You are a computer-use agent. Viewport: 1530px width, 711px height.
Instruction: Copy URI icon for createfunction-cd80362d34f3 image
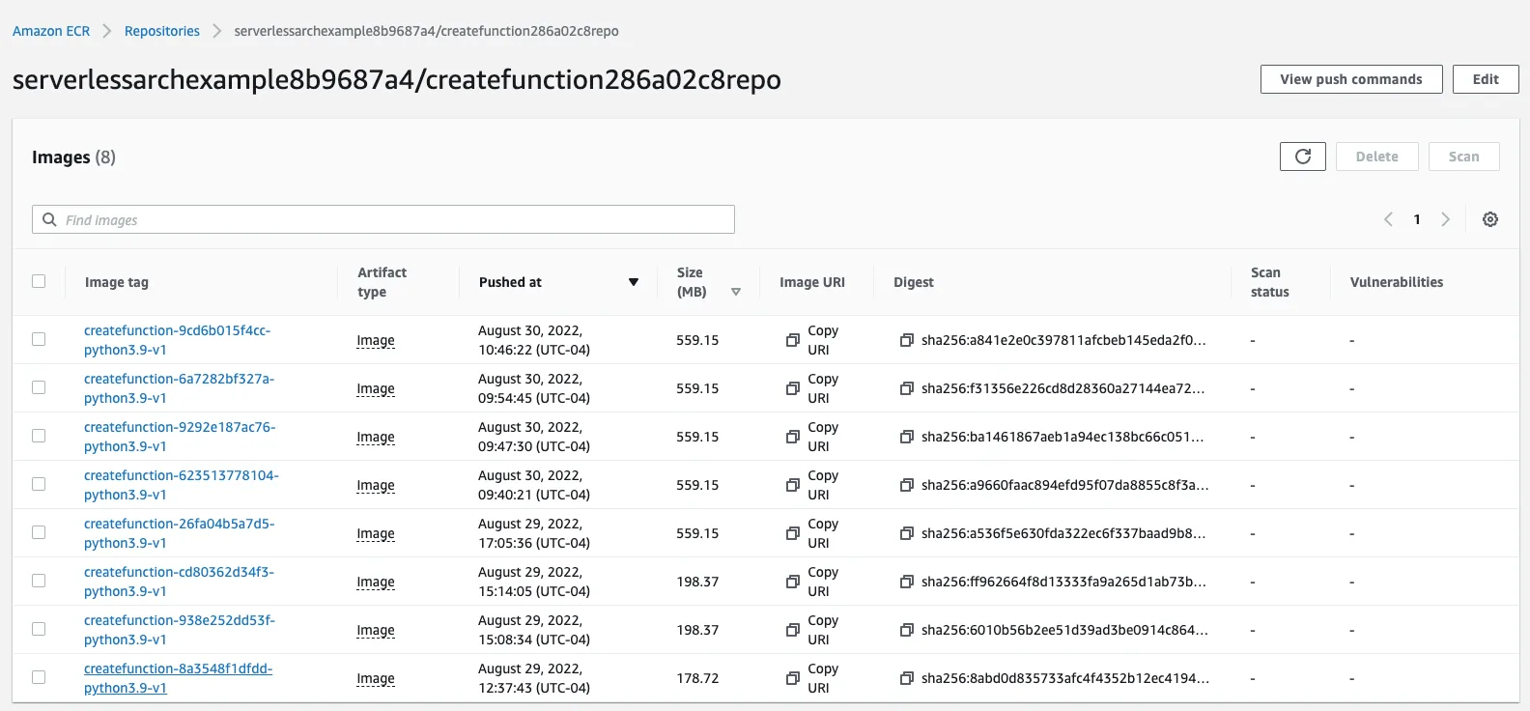792,582
